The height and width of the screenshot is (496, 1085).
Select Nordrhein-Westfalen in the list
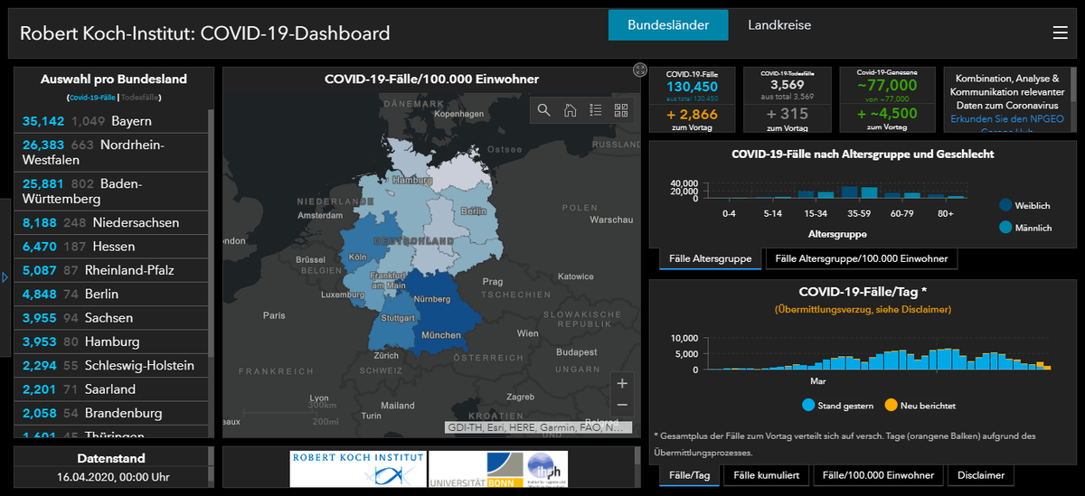click(111, 153)
